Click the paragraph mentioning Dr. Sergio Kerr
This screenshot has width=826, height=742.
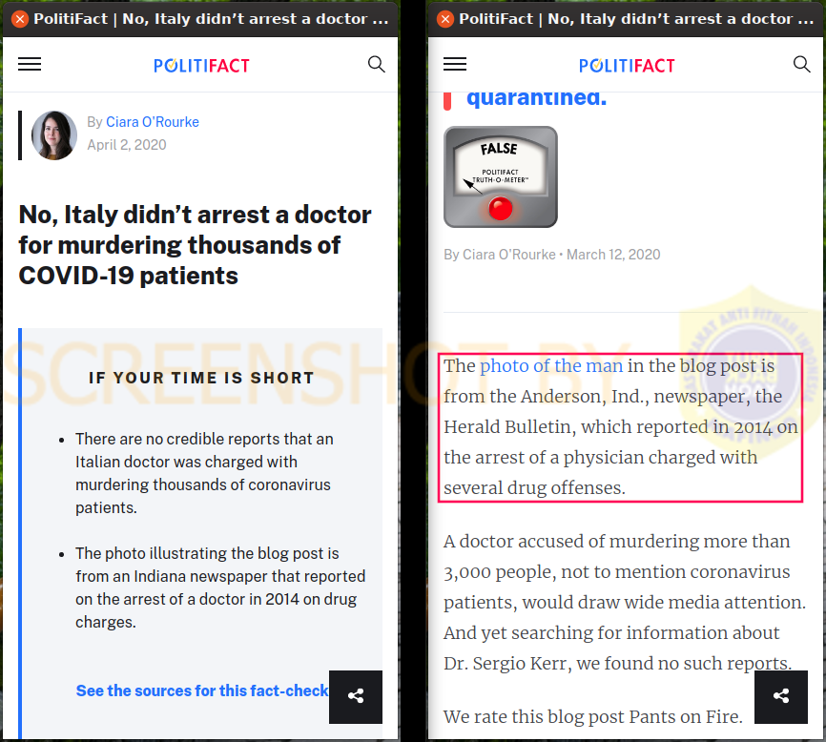coord(624,602)
